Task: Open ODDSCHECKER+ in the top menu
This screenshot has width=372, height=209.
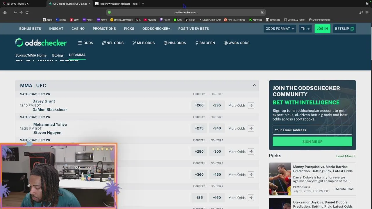Action: (x=156, y=29)
